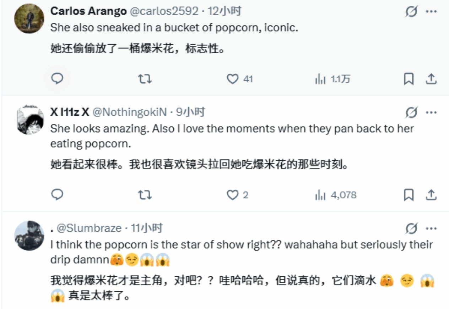Share X l11z X's tweet
Viewport: 449px width, 309px height.
[x=431, y=194]
